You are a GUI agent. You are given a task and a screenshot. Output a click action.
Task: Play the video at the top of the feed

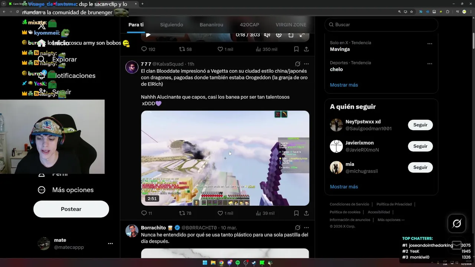coord(148,35)
